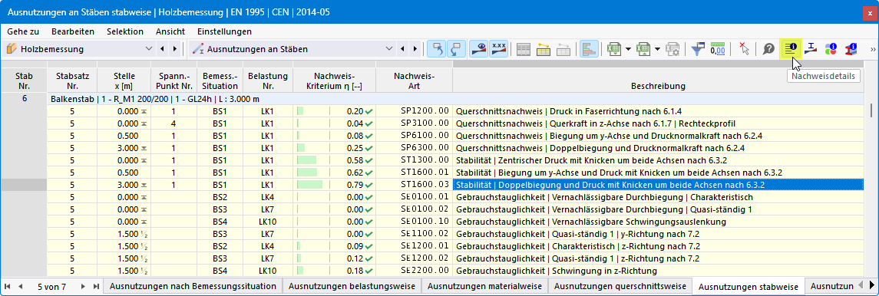Toggle the ratio bar chart icon
The image size is (879, 296).
pos(588,49)
